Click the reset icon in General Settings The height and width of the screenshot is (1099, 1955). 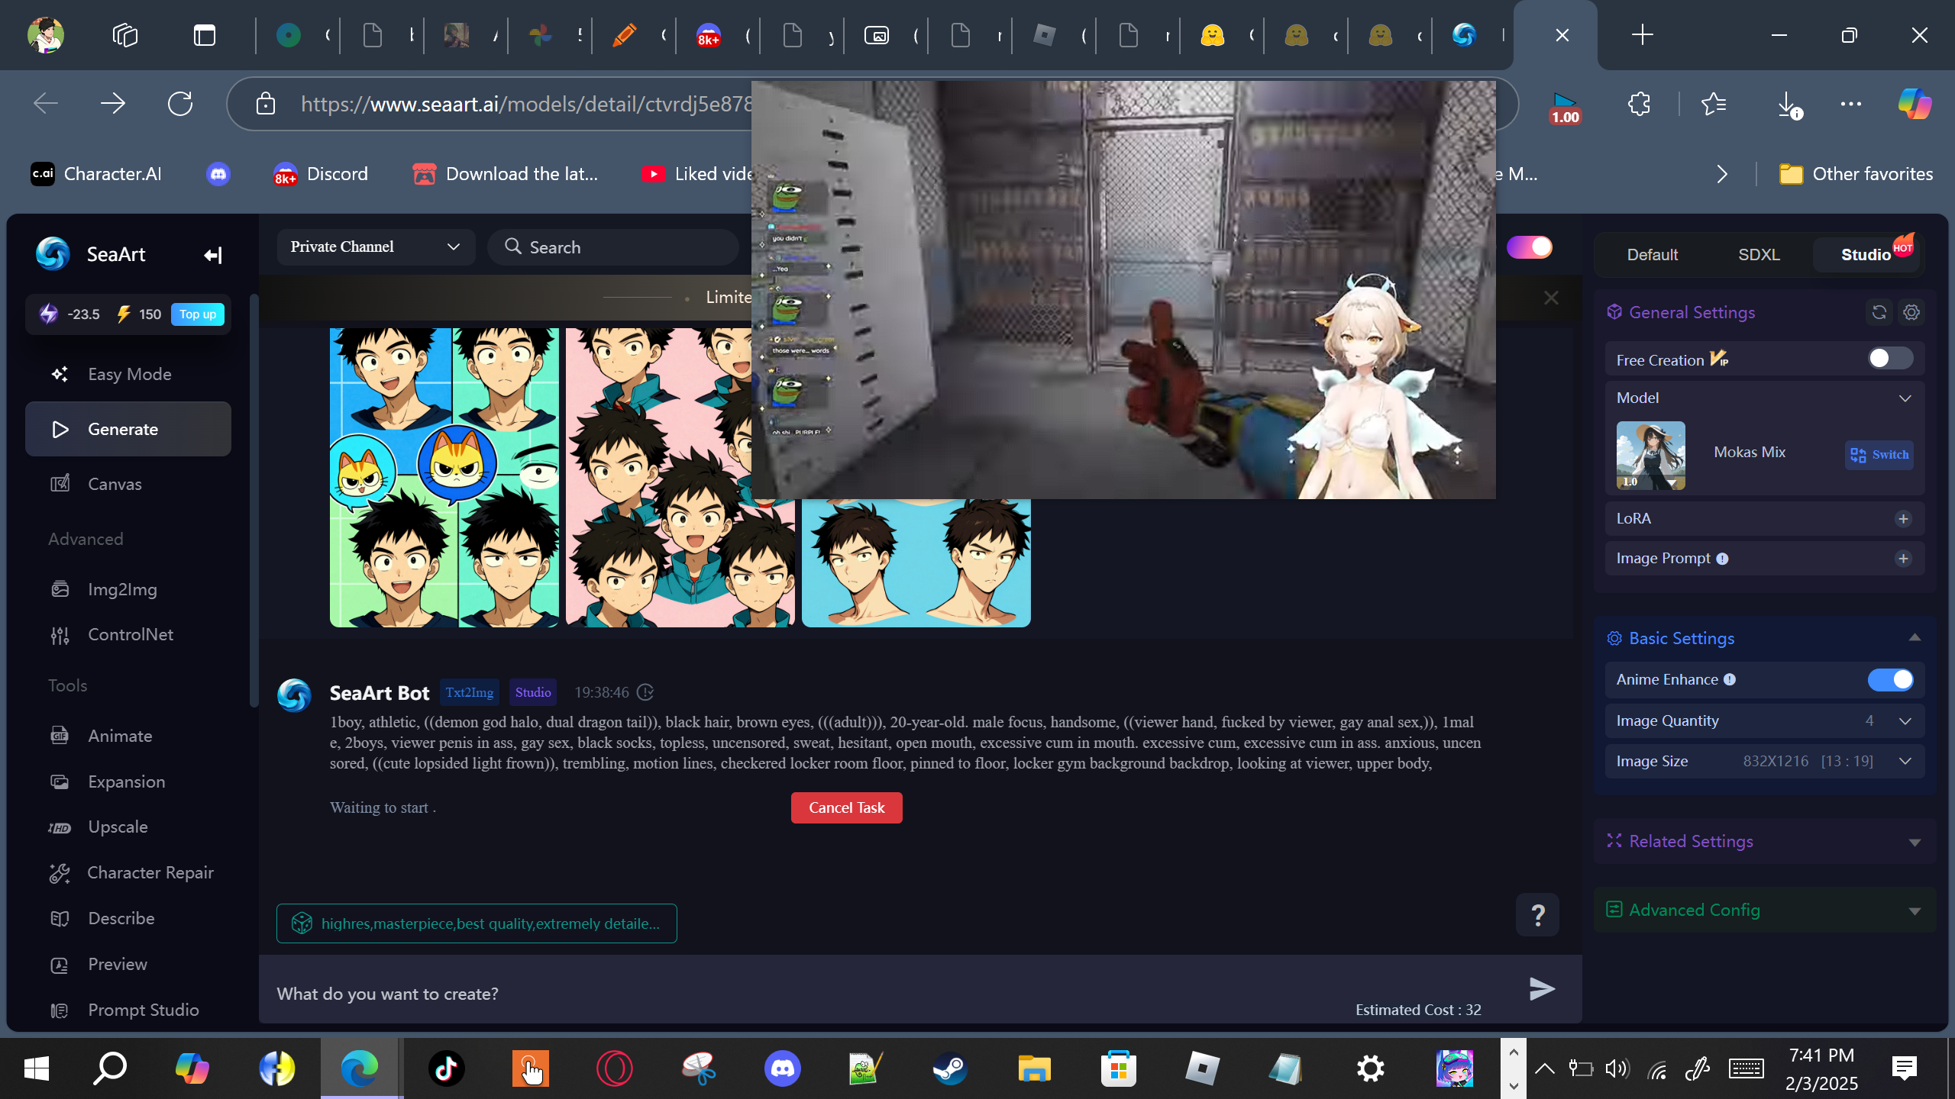[x=1879, y=312]
